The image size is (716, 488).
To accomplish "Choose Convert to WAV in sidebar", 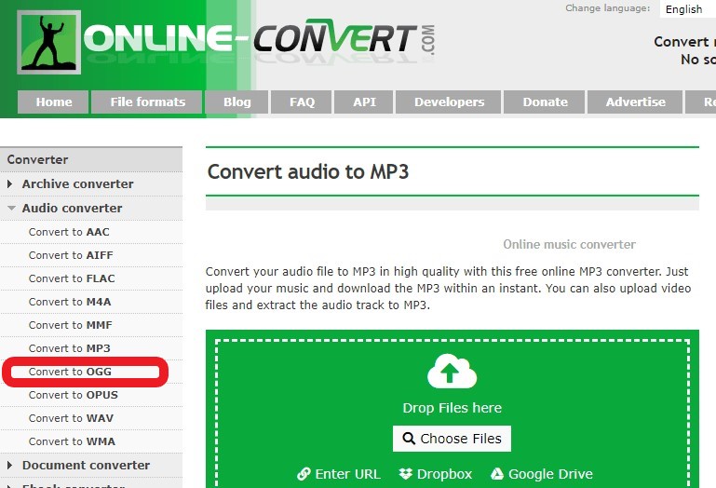I will click(x=71, y=418).
